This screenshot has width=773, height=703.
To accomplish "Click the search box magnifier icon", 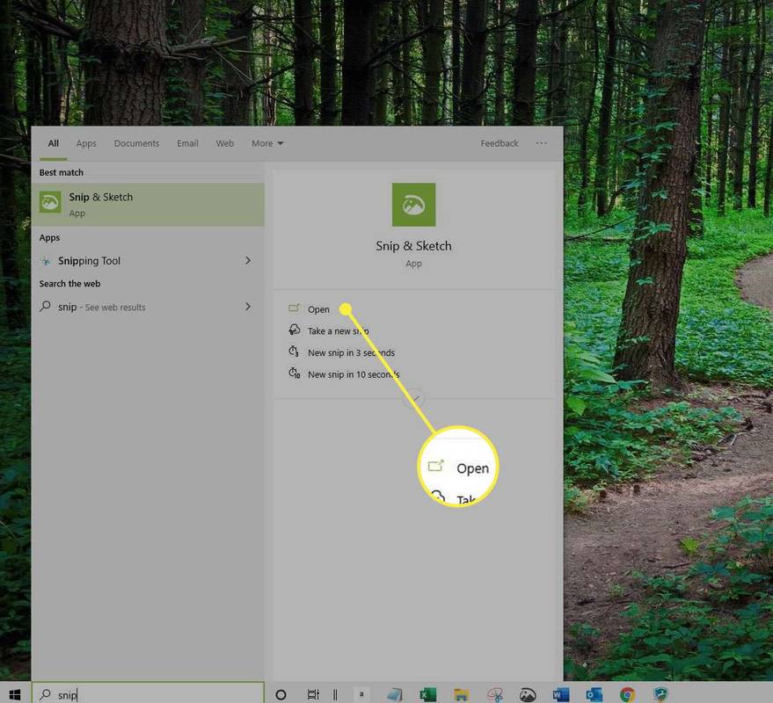I will click(45, 694).
